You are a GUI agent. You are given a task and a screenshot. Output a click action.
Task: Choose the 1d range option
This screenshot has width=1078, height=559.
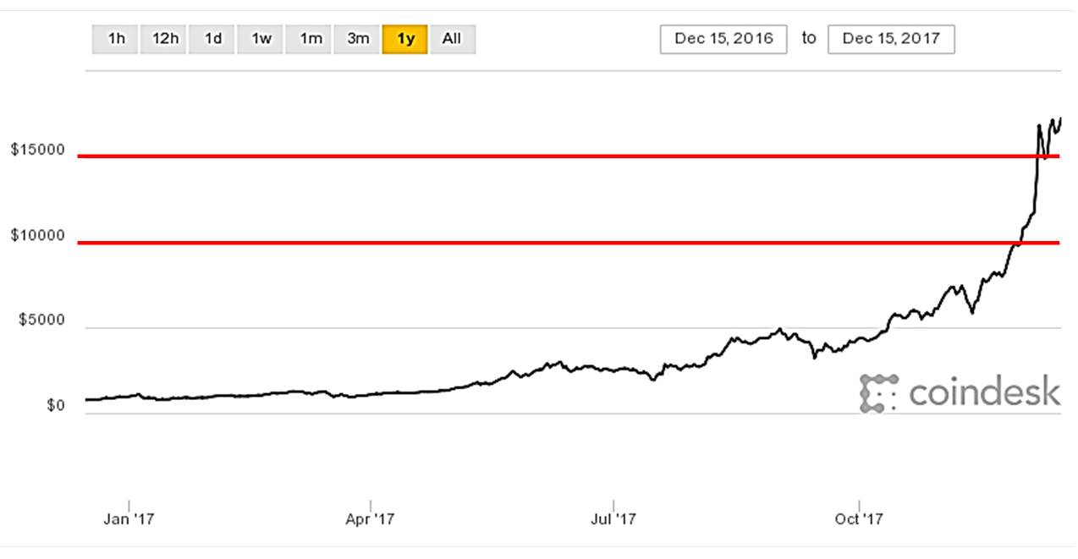pos(212,39)
